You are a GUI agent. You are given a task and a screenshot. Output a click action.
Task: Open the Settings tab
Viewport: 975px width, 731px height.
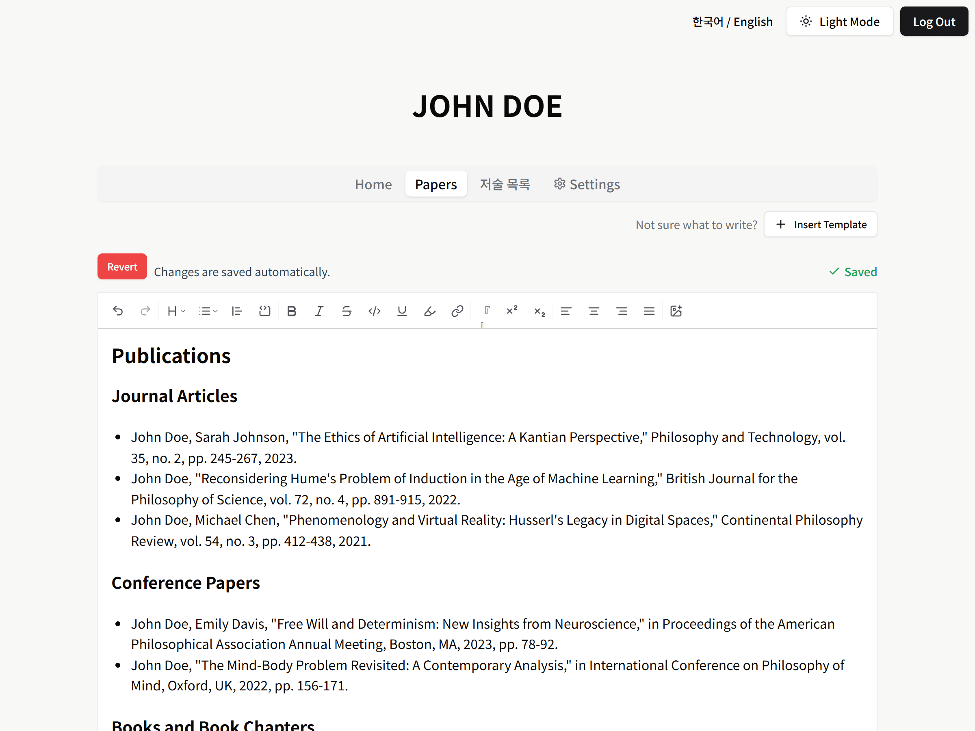coord(587,184)
